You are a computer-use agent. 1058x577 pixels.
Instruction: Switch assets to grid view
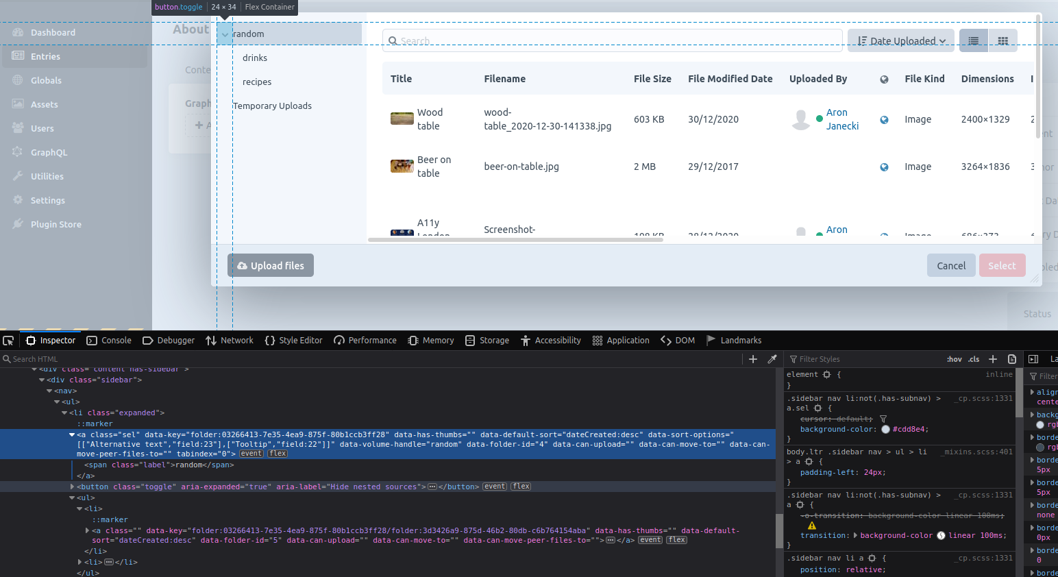tap(1002, 40)
